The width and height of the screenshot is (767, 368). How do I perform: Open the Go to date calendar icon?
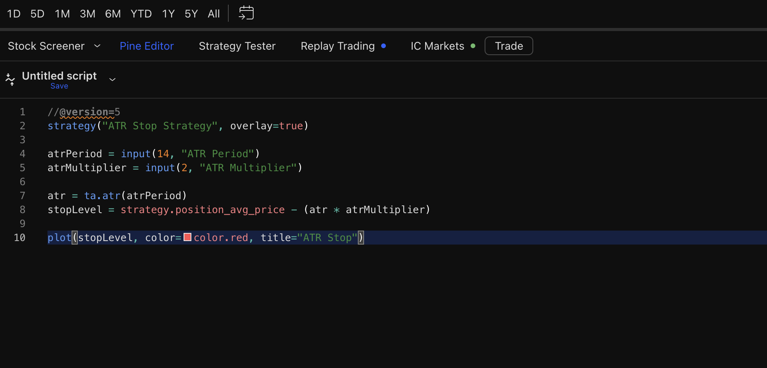tap(246, 13)
